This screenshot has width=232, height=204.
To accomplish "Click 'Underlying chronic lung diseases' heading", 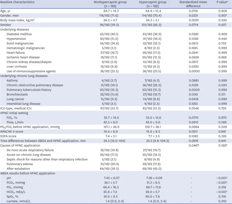I will click(x=24, y=76).
